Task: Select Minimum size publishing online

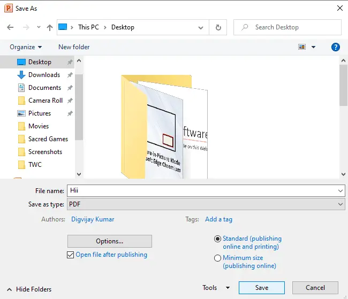Action: 217,258
